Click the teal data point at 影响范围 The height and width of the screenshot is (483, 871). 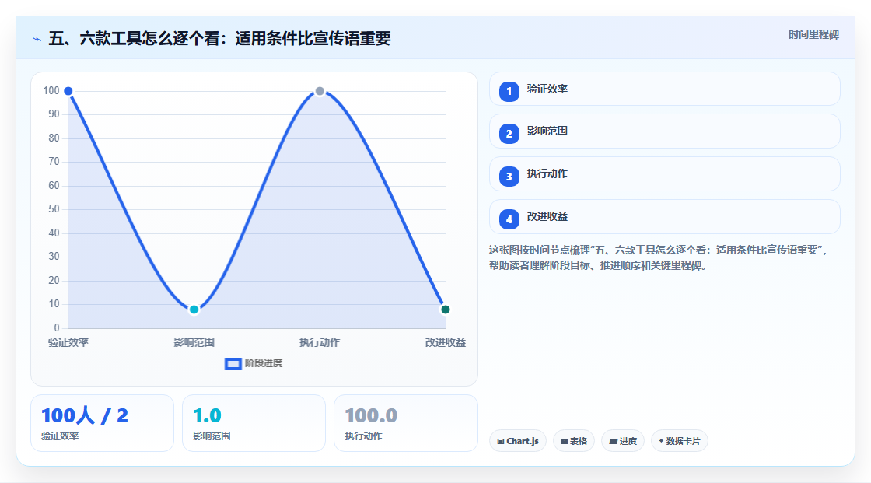(x=194, y=310)
